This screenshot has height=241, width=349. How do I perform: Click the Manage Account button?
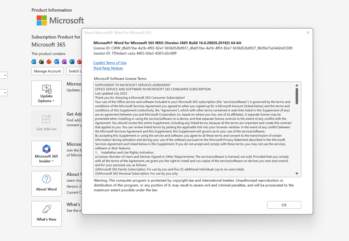pyautogui.click(x=47, y=71)
